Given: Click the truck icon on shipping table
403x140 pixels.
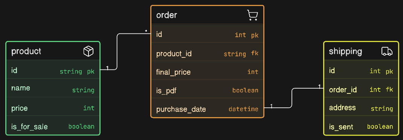Looking at the screenshot, I should [x=387, y=51].
